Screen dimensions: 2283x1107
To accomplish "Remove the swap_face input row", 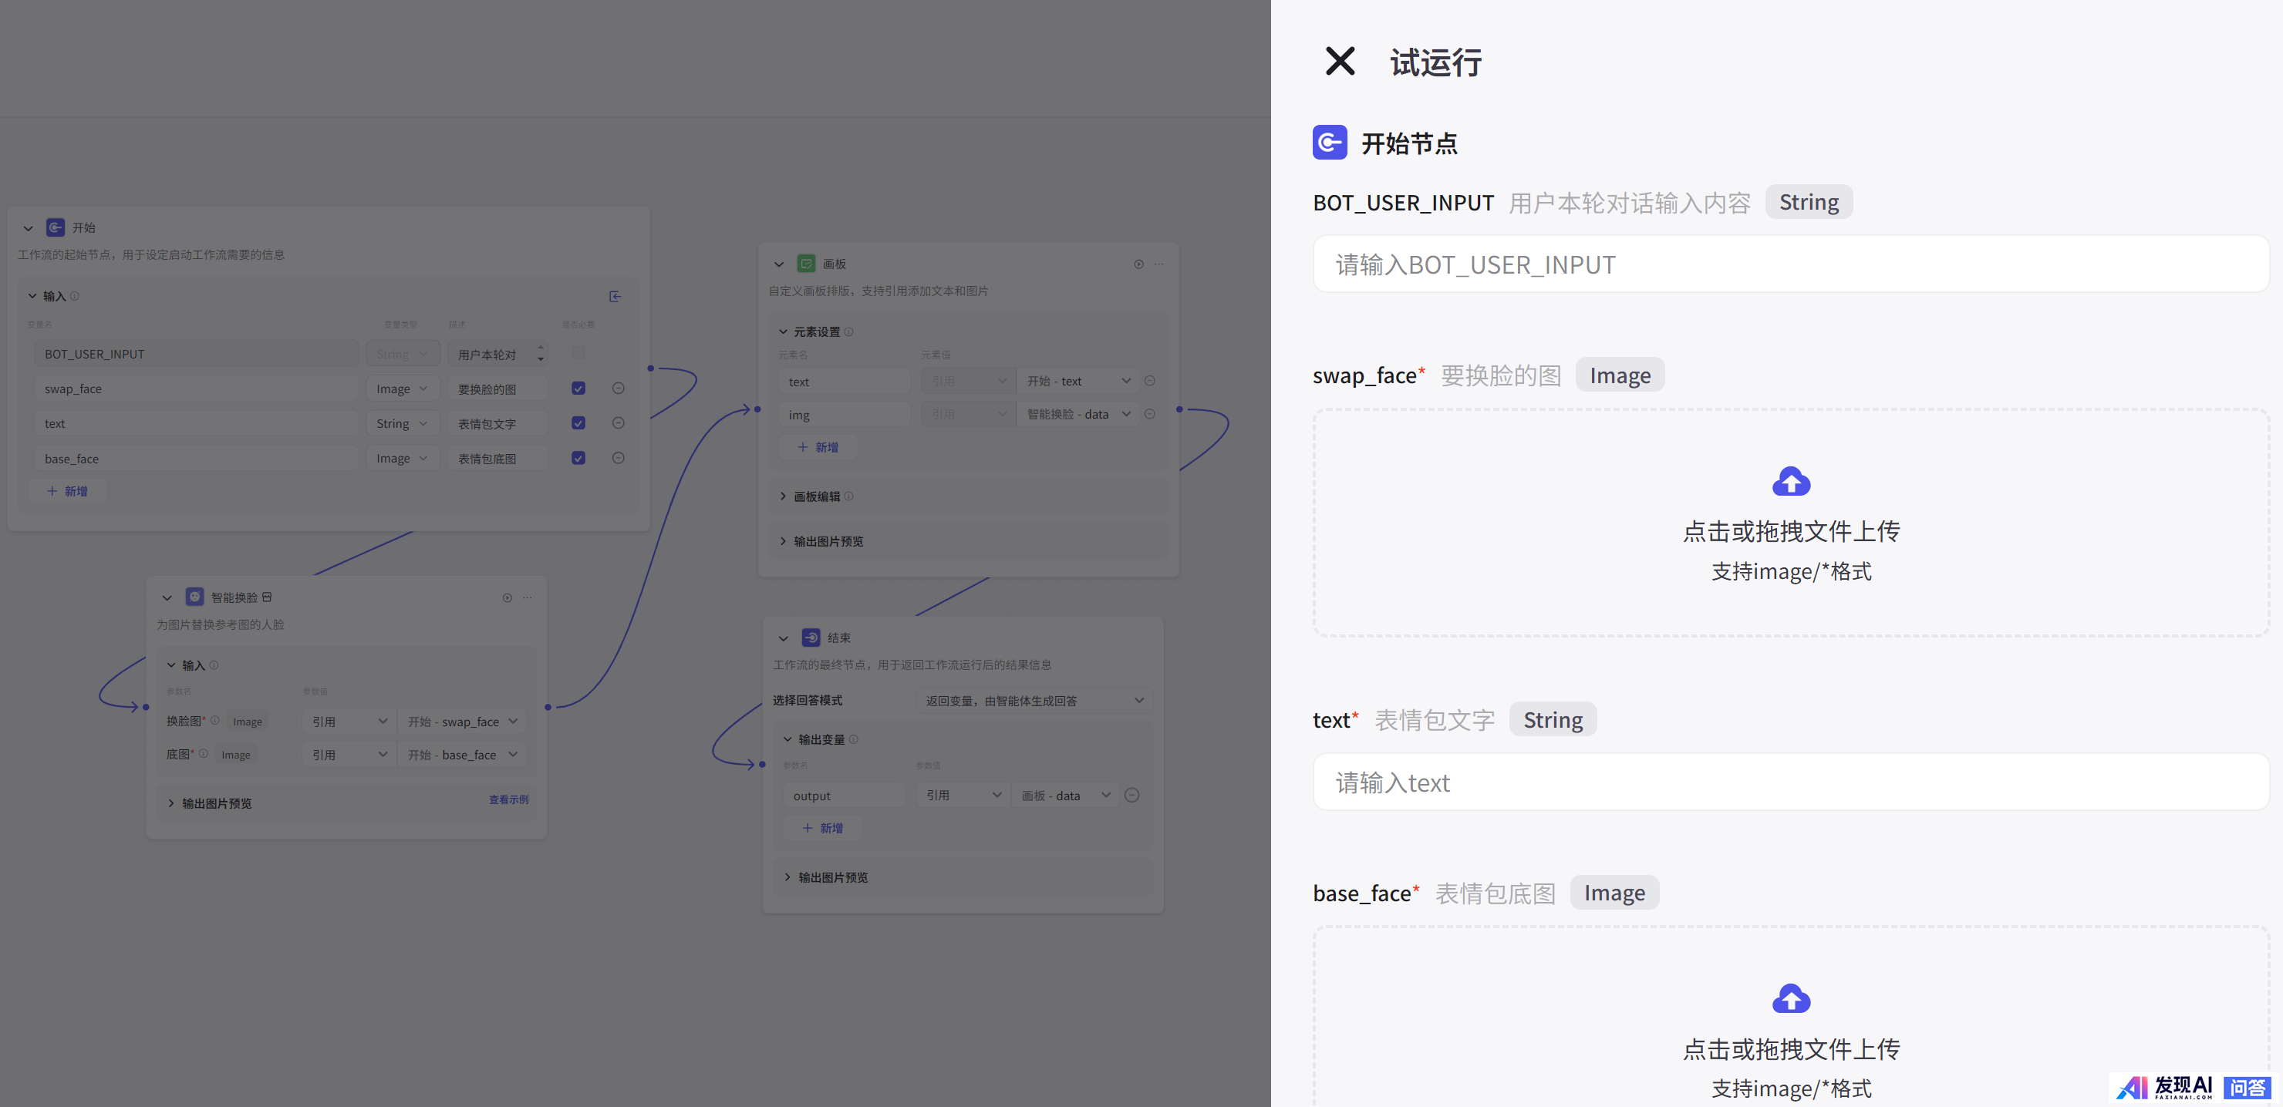I will (619, 389).
